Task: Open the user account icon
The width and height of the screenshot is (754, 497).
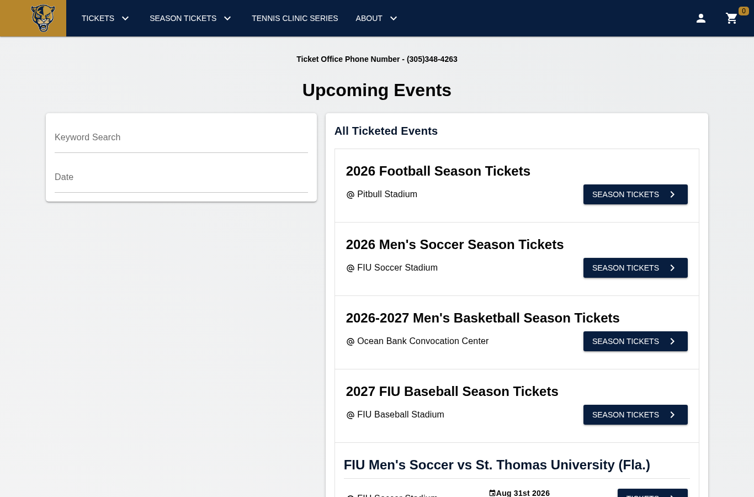Action: pos(701,18)
